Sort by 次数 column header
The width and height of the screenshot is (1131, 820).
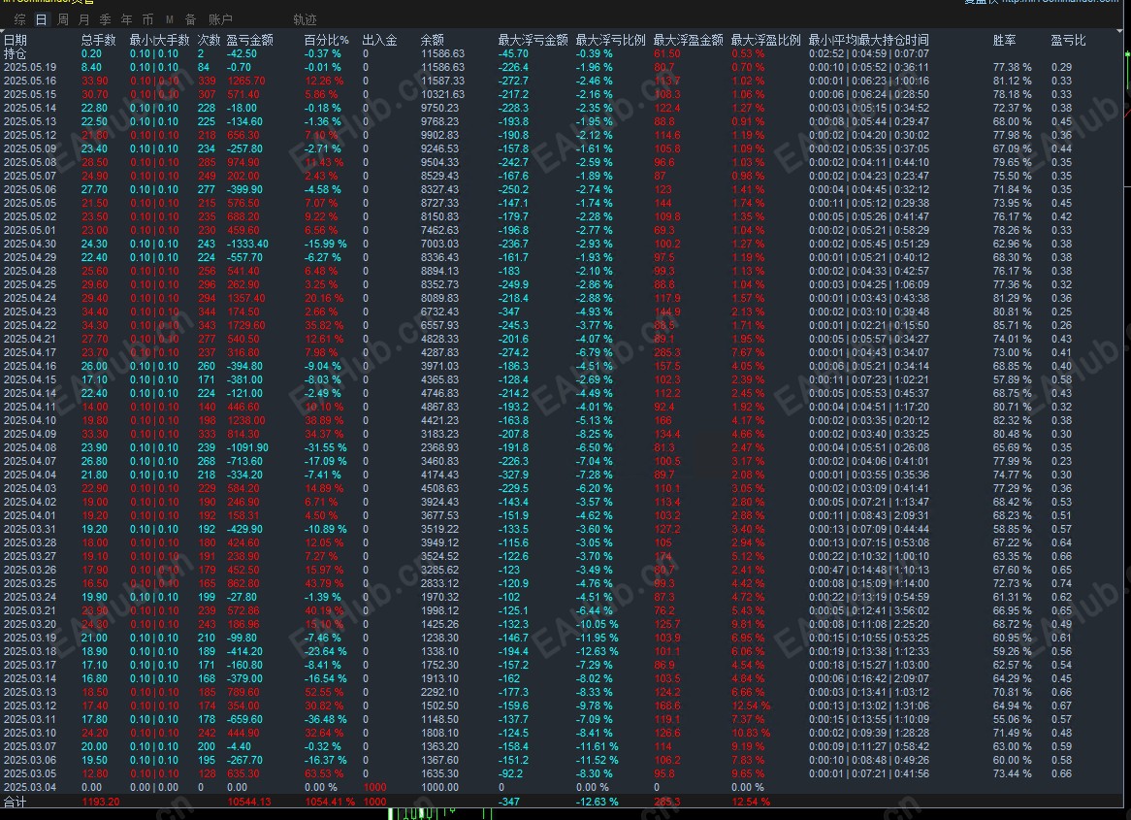click(x=210, y=40)
